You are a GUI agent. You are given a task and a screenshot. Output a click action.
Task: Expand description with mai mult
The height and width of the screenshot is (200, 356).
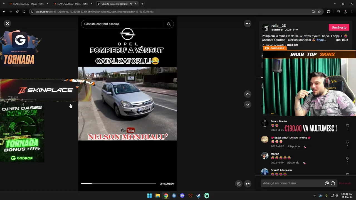[x=342, y=40]
